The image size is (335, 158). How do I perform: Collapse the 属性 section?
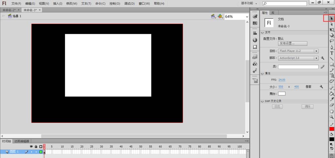[262, 73]
